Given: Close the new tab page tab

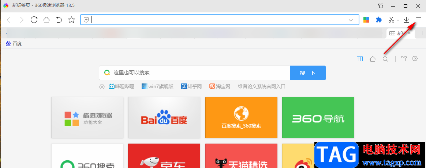Looking at the screenshot, I should click(410, 33).
